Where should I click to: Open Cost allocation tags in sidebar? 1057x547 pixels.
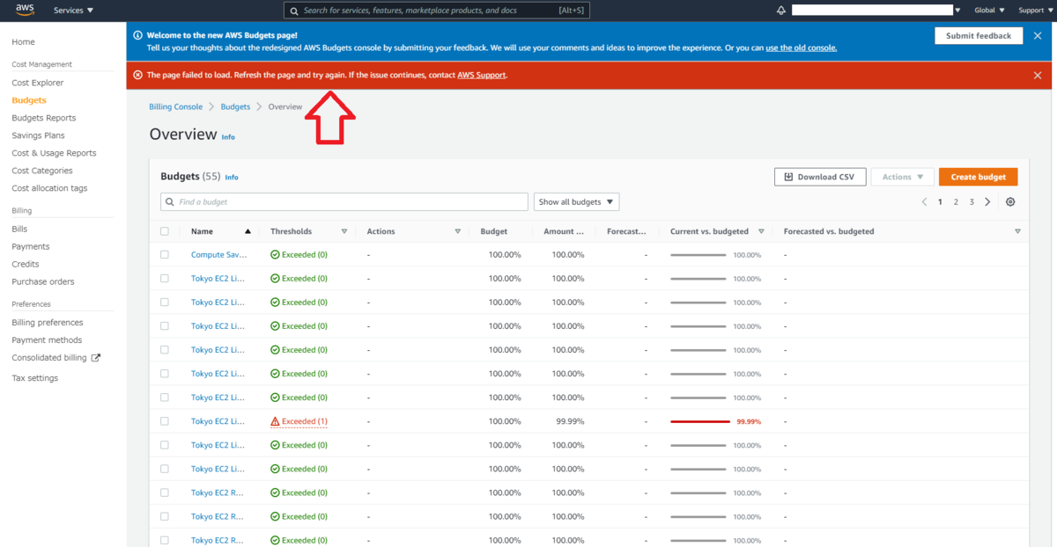pos(49,188)
